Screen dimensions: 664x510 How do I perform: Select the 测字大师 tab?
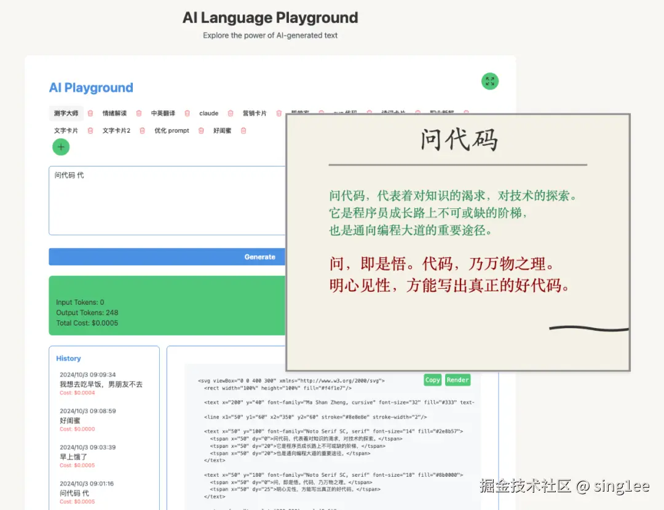click(x=66, y=114)
